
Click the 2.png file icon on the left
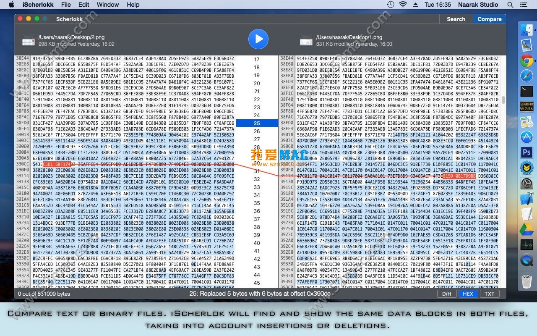(x=29, y=40)
